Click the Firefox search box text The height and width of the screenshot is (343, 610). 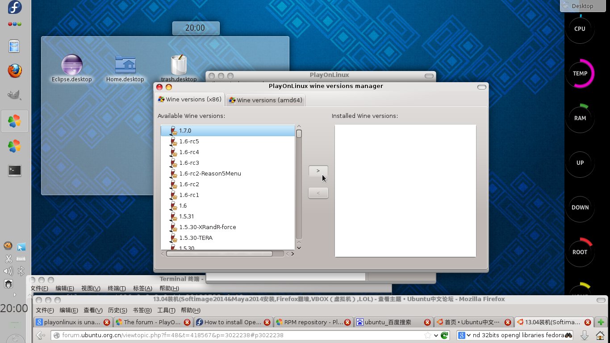pos(518,335)
